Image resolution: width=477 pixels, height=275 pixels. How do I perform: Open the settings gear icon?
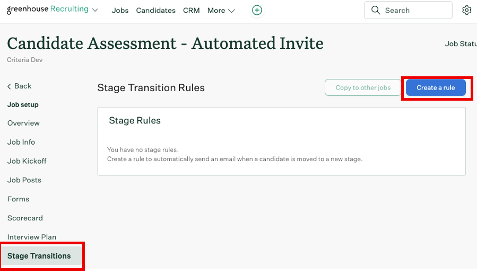pyautogui.click(x=467, y=10)
